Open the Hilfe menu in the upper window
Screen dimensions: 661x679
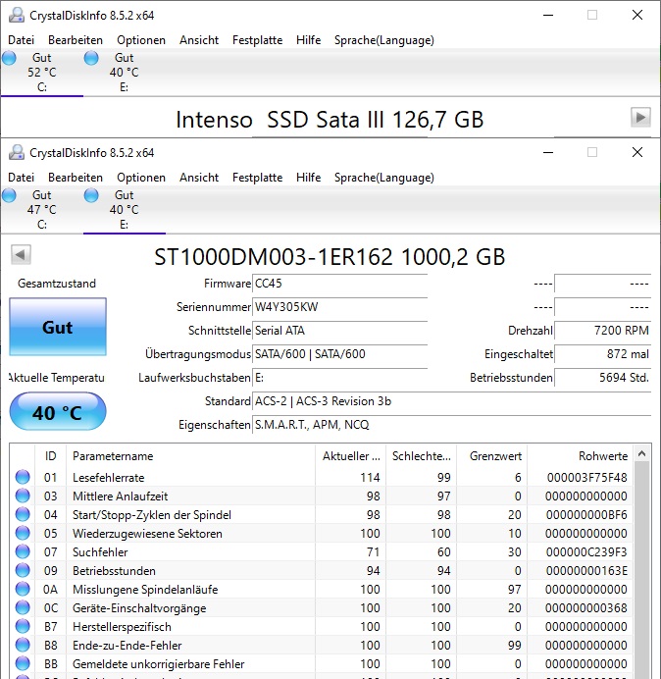click(308, 40)
